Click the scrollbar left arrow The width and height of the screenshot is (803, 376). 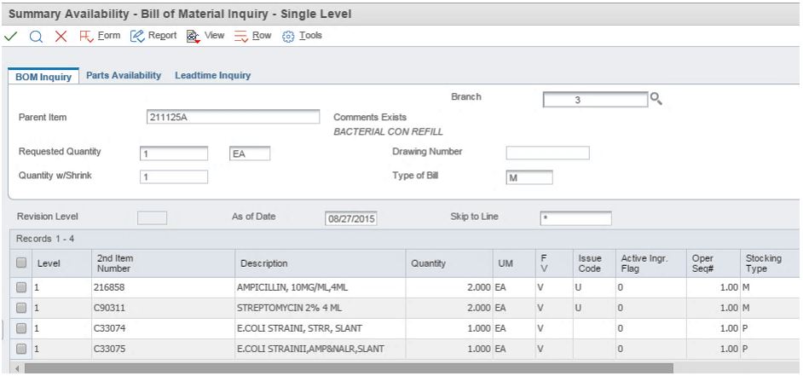pos(16,368)
